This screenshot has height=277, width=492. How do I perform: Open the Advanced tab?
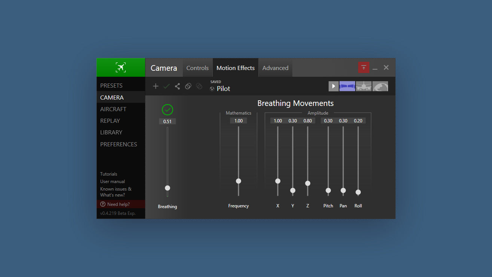point(275,68)
